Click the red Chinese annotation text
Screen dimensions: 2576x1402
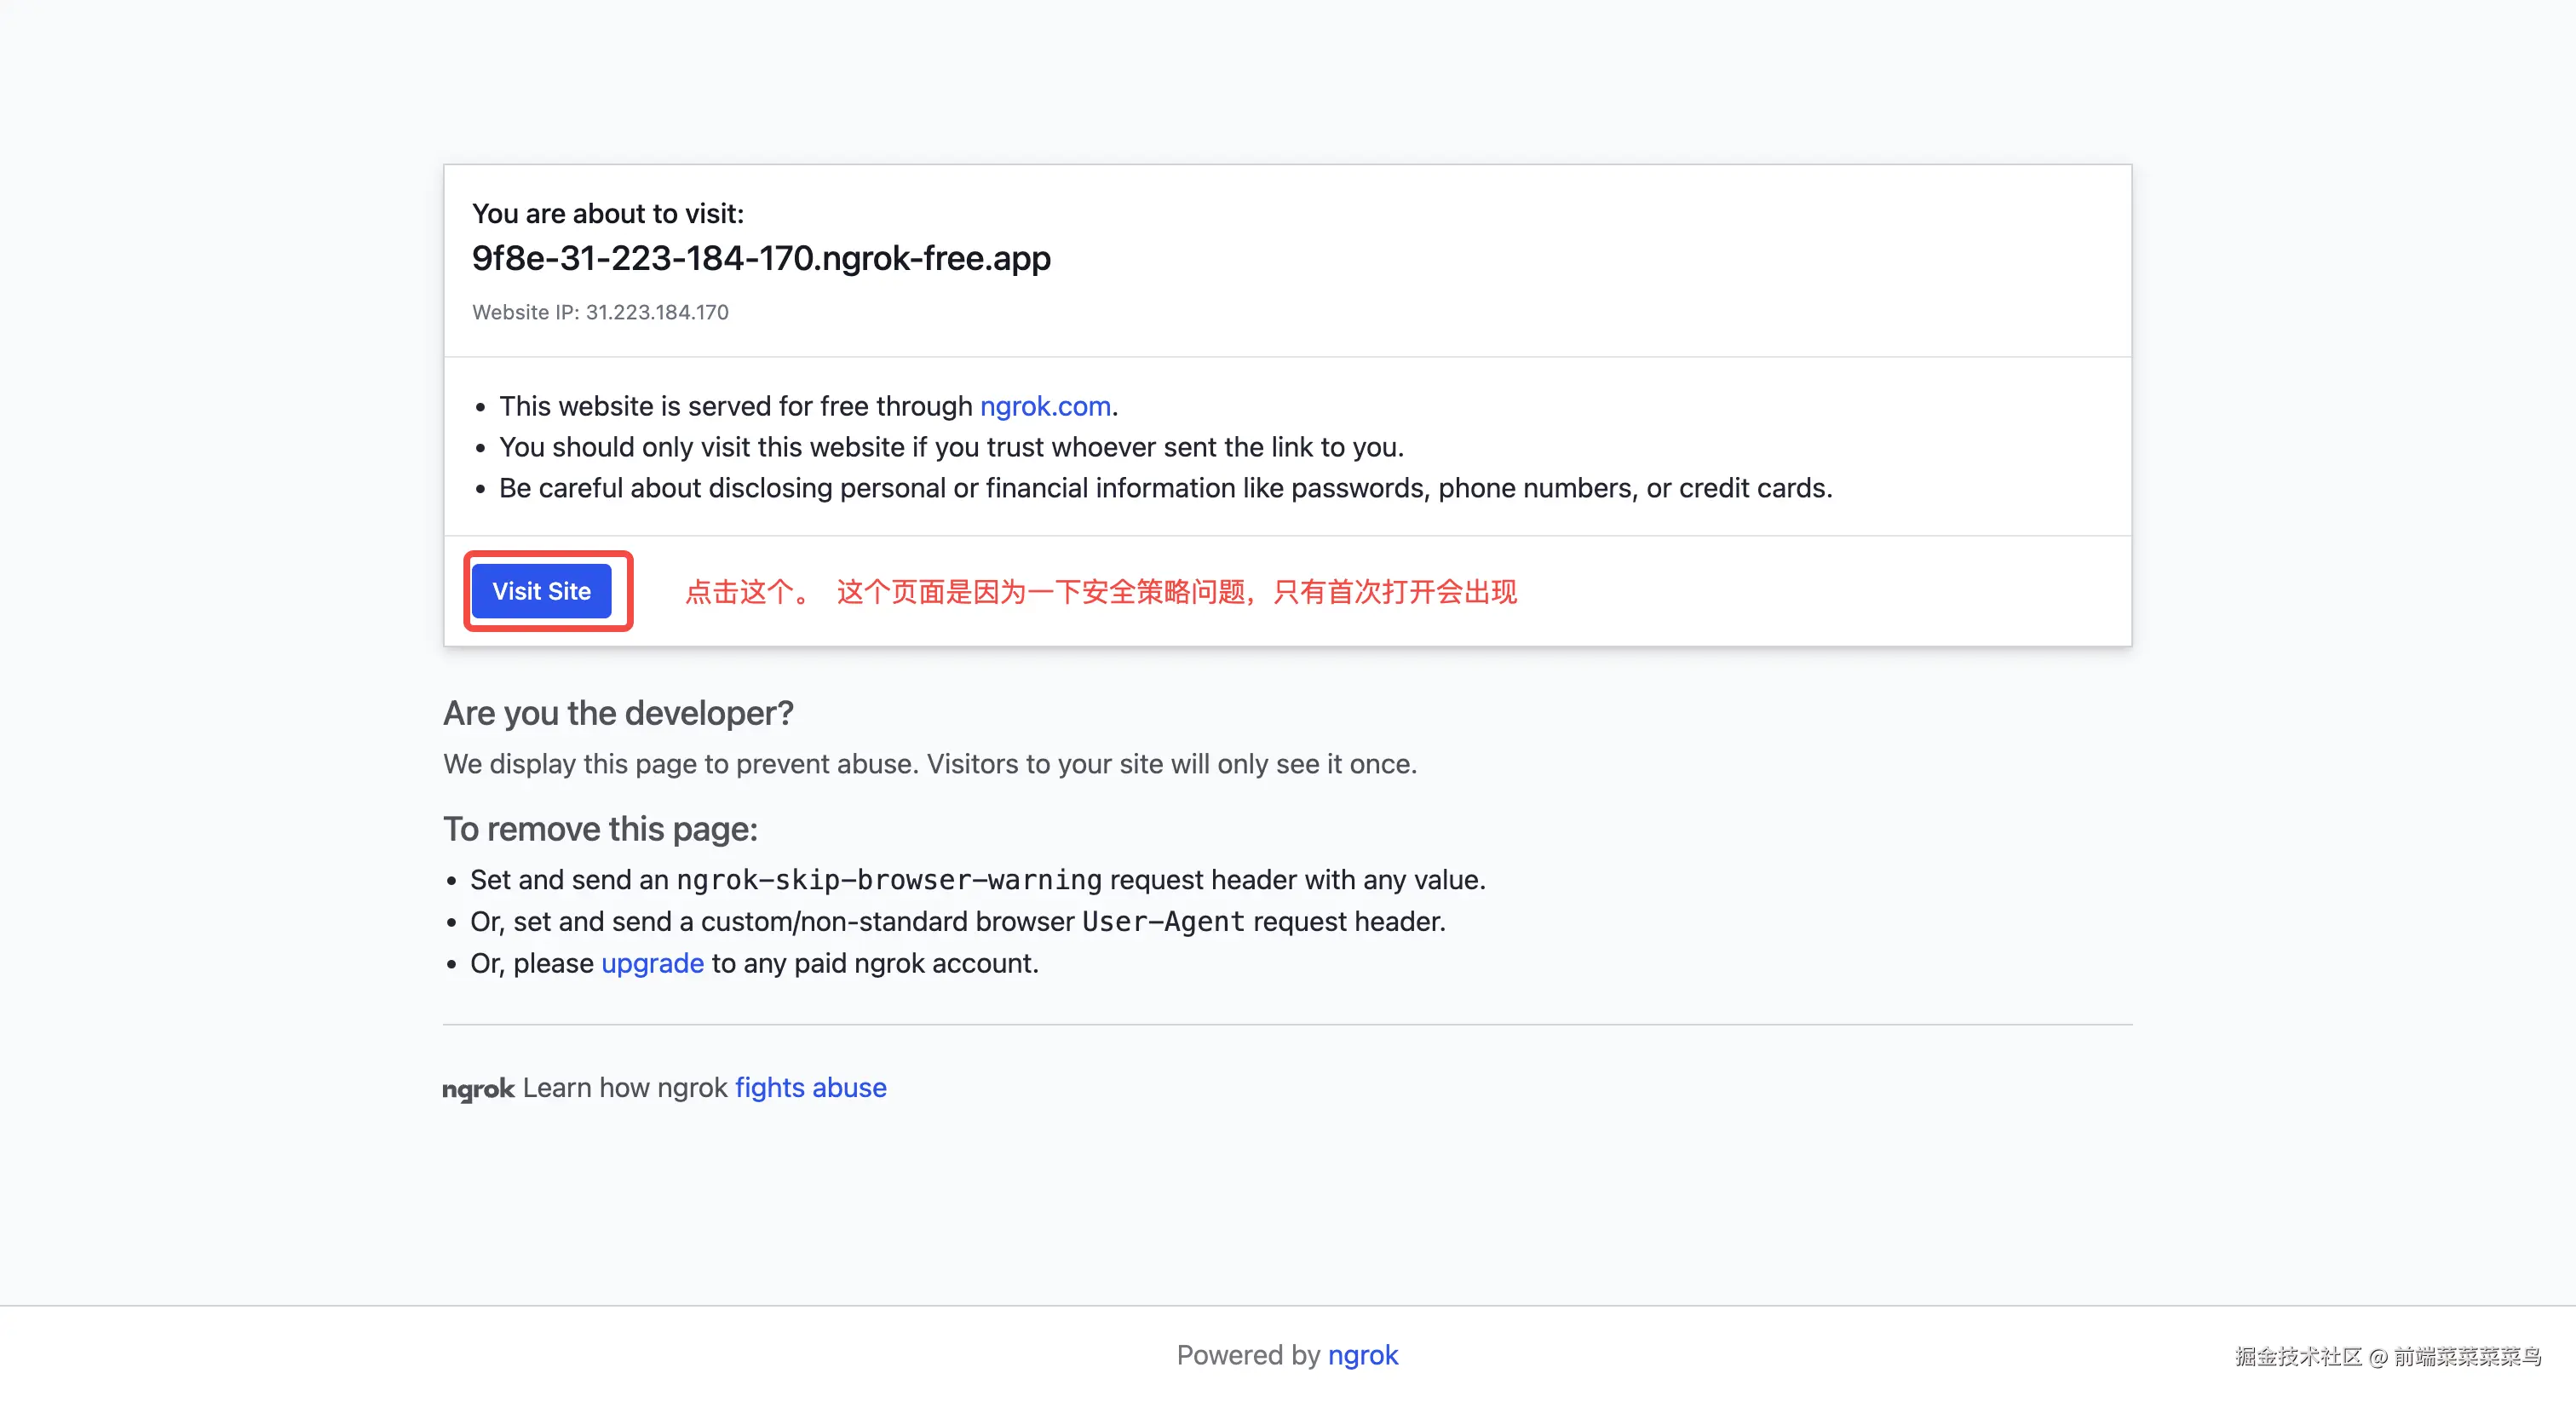pyautogui.click(x=1100, y=592)
